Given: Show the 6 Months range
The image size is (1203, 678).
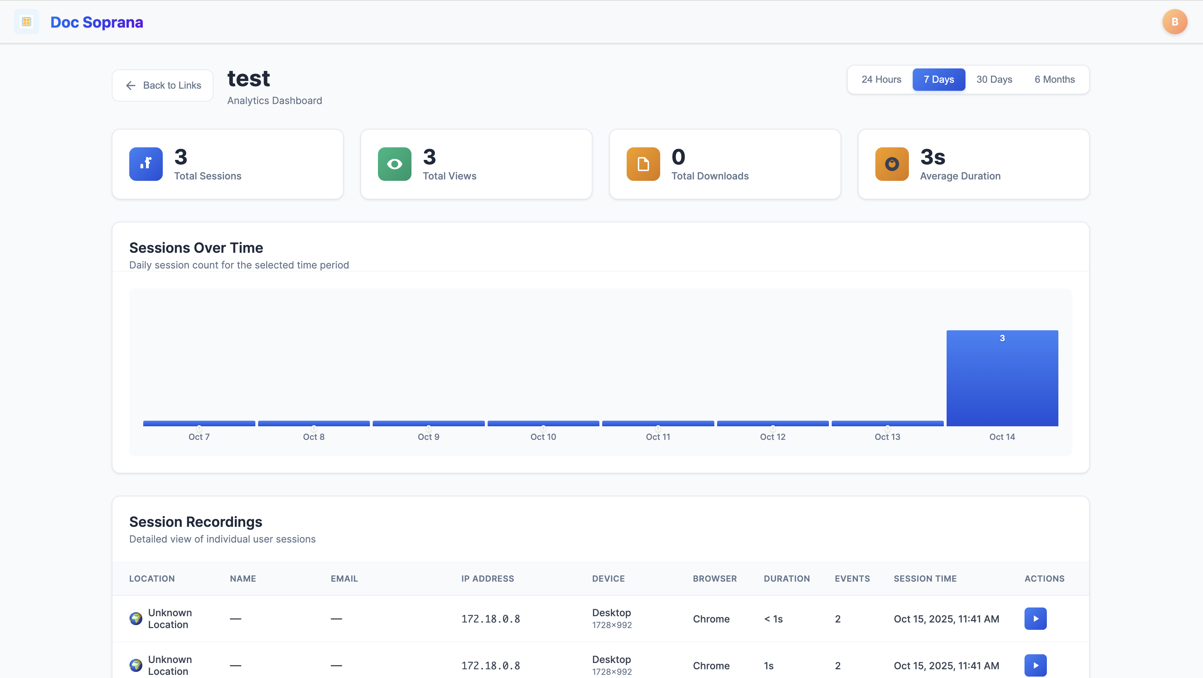Looking at the screenshot, I should pos(1055,80).
